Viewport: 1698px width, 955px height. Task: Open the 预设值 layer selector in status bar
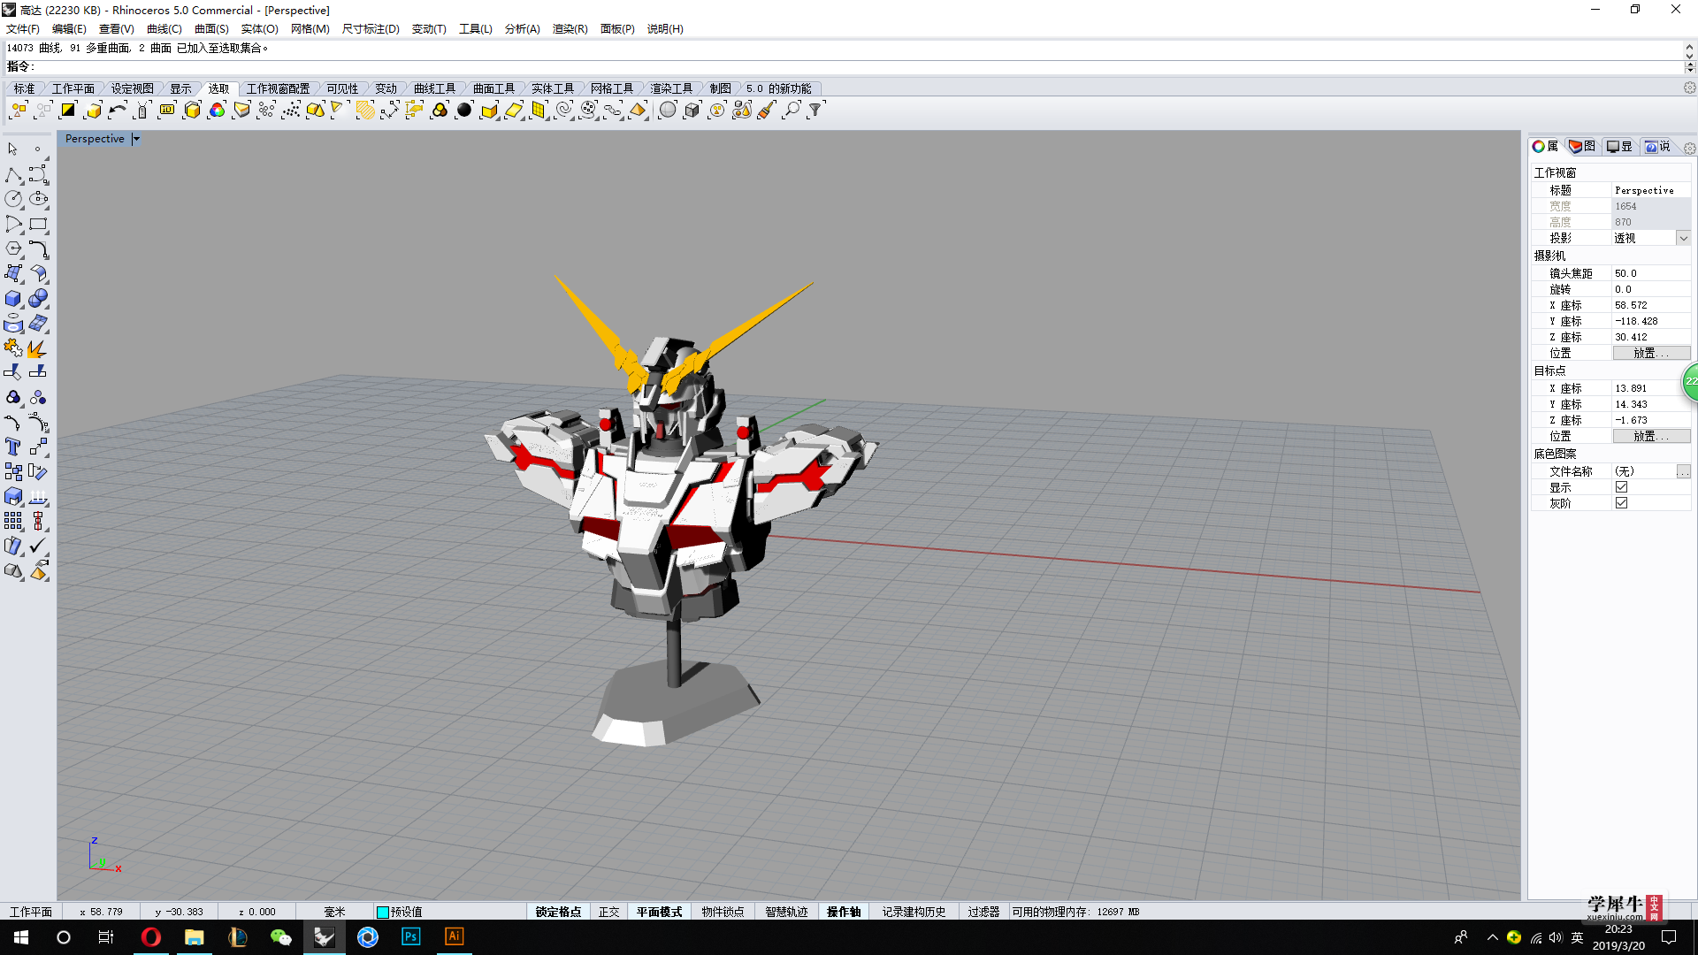451,912
